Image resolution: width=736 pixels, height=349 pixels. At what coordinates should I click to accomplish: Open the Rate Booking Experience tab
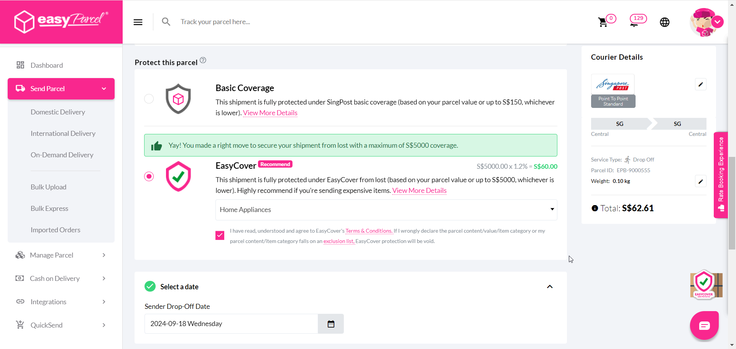[721, 175]
